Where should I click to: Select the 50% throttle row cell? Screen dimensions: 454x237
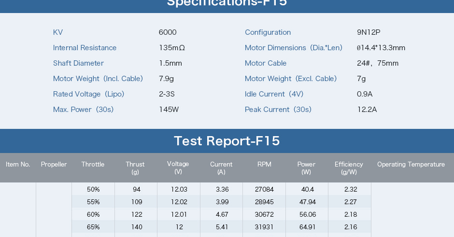point(93,189)
